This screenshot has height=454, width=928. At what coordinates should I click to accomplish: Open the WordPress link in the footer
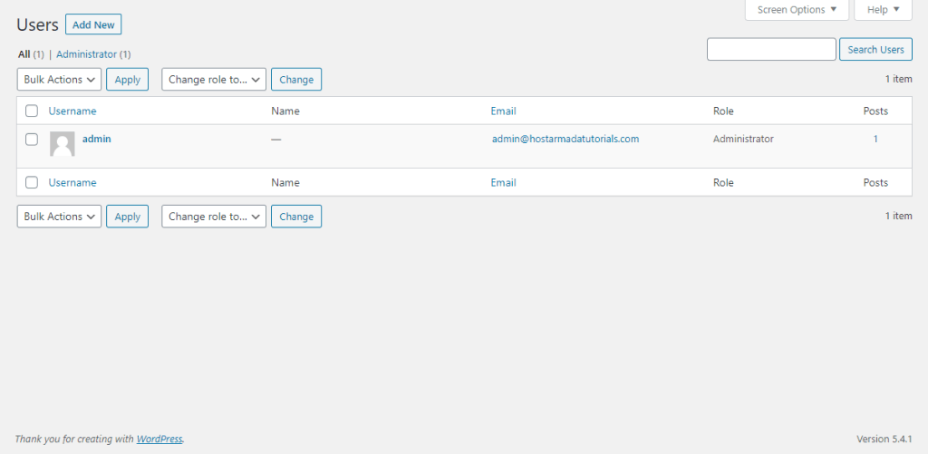[x=159, y=440]
